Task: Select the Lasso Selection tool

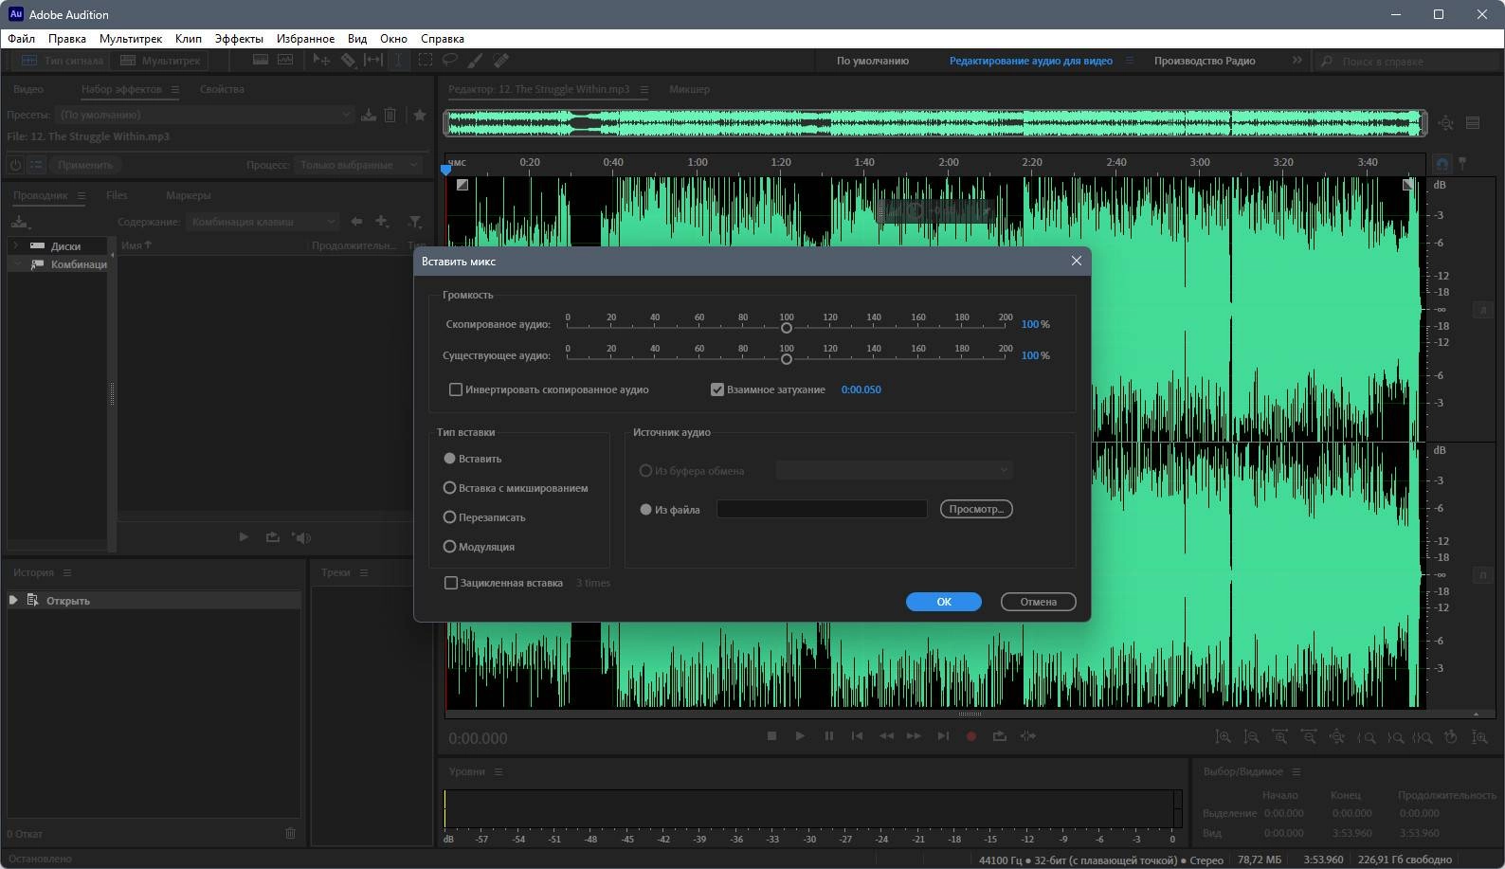Action: 449,61
